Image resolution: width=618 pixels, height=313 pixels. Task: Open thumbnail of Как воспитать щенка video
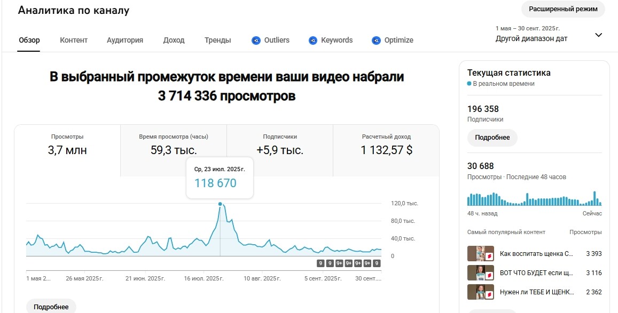[x=480, y=254]
